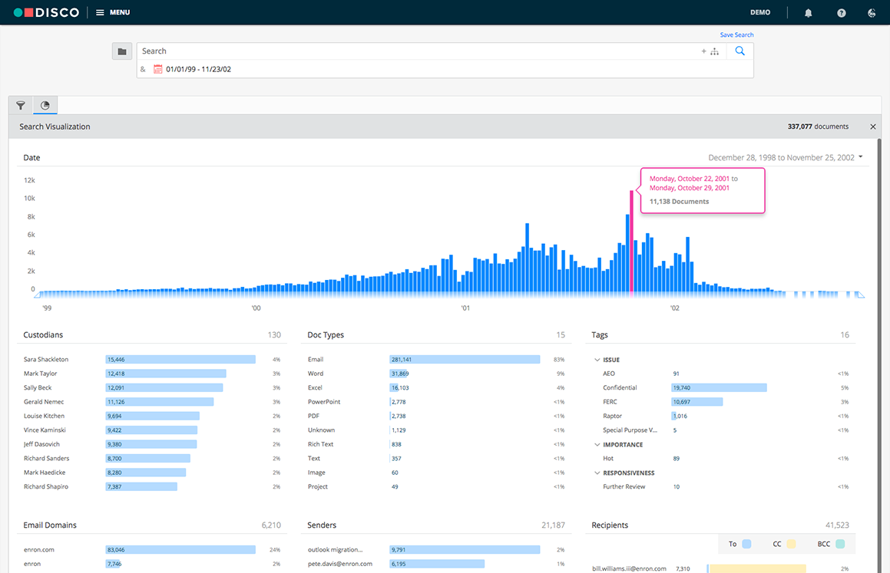Screen dimensions: 890x573
Task: Click the page vertical scrollbar
Action: (879, 355)
